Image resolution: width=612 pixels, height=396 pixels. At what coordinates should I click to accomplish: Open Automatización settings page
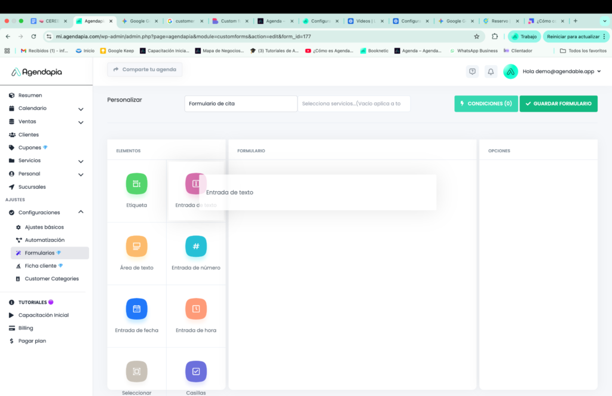pos(44,240)
